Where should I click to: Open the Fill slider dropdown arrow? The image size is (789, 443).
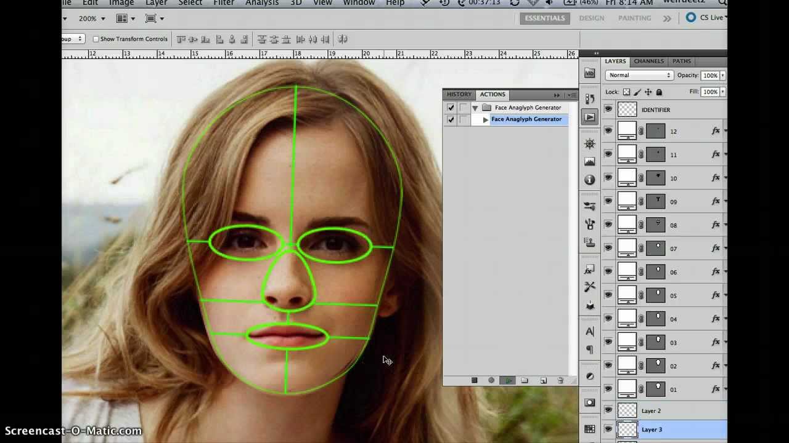coord(722,92)
